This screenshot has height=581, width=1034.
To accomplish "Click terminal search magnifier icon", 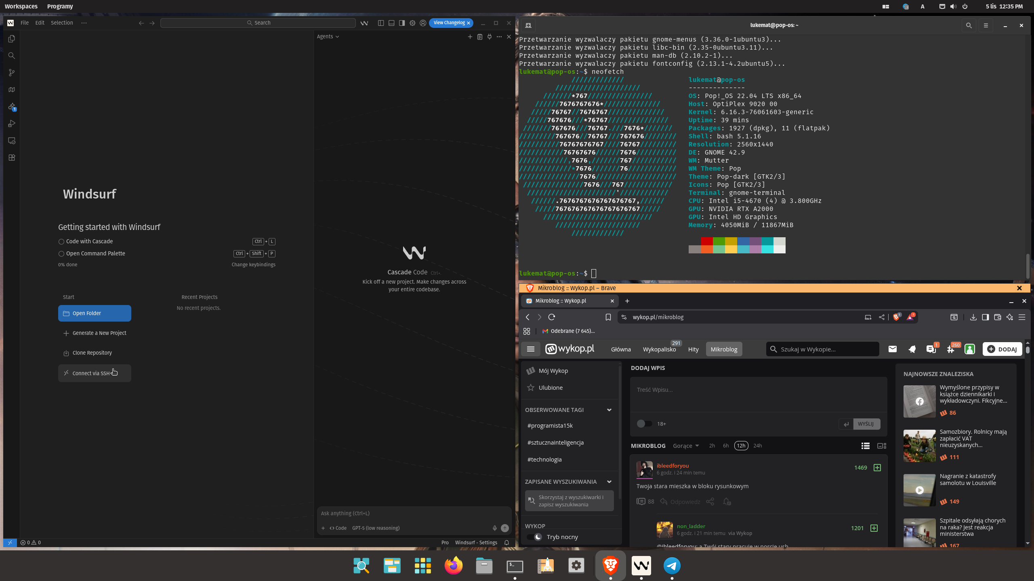I will pyautogui.click(x=969, y=25).
